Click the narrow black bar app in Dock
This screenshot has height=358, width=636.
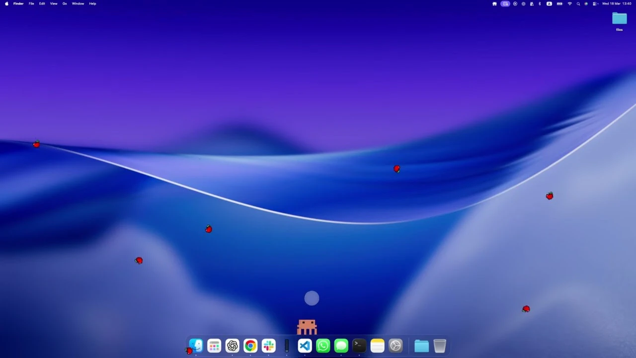(x=287, y=346)
